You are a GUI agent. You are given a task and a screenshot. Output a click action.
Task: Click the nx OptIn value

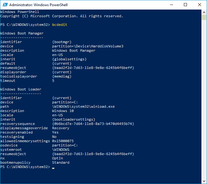tap(57, 158)
